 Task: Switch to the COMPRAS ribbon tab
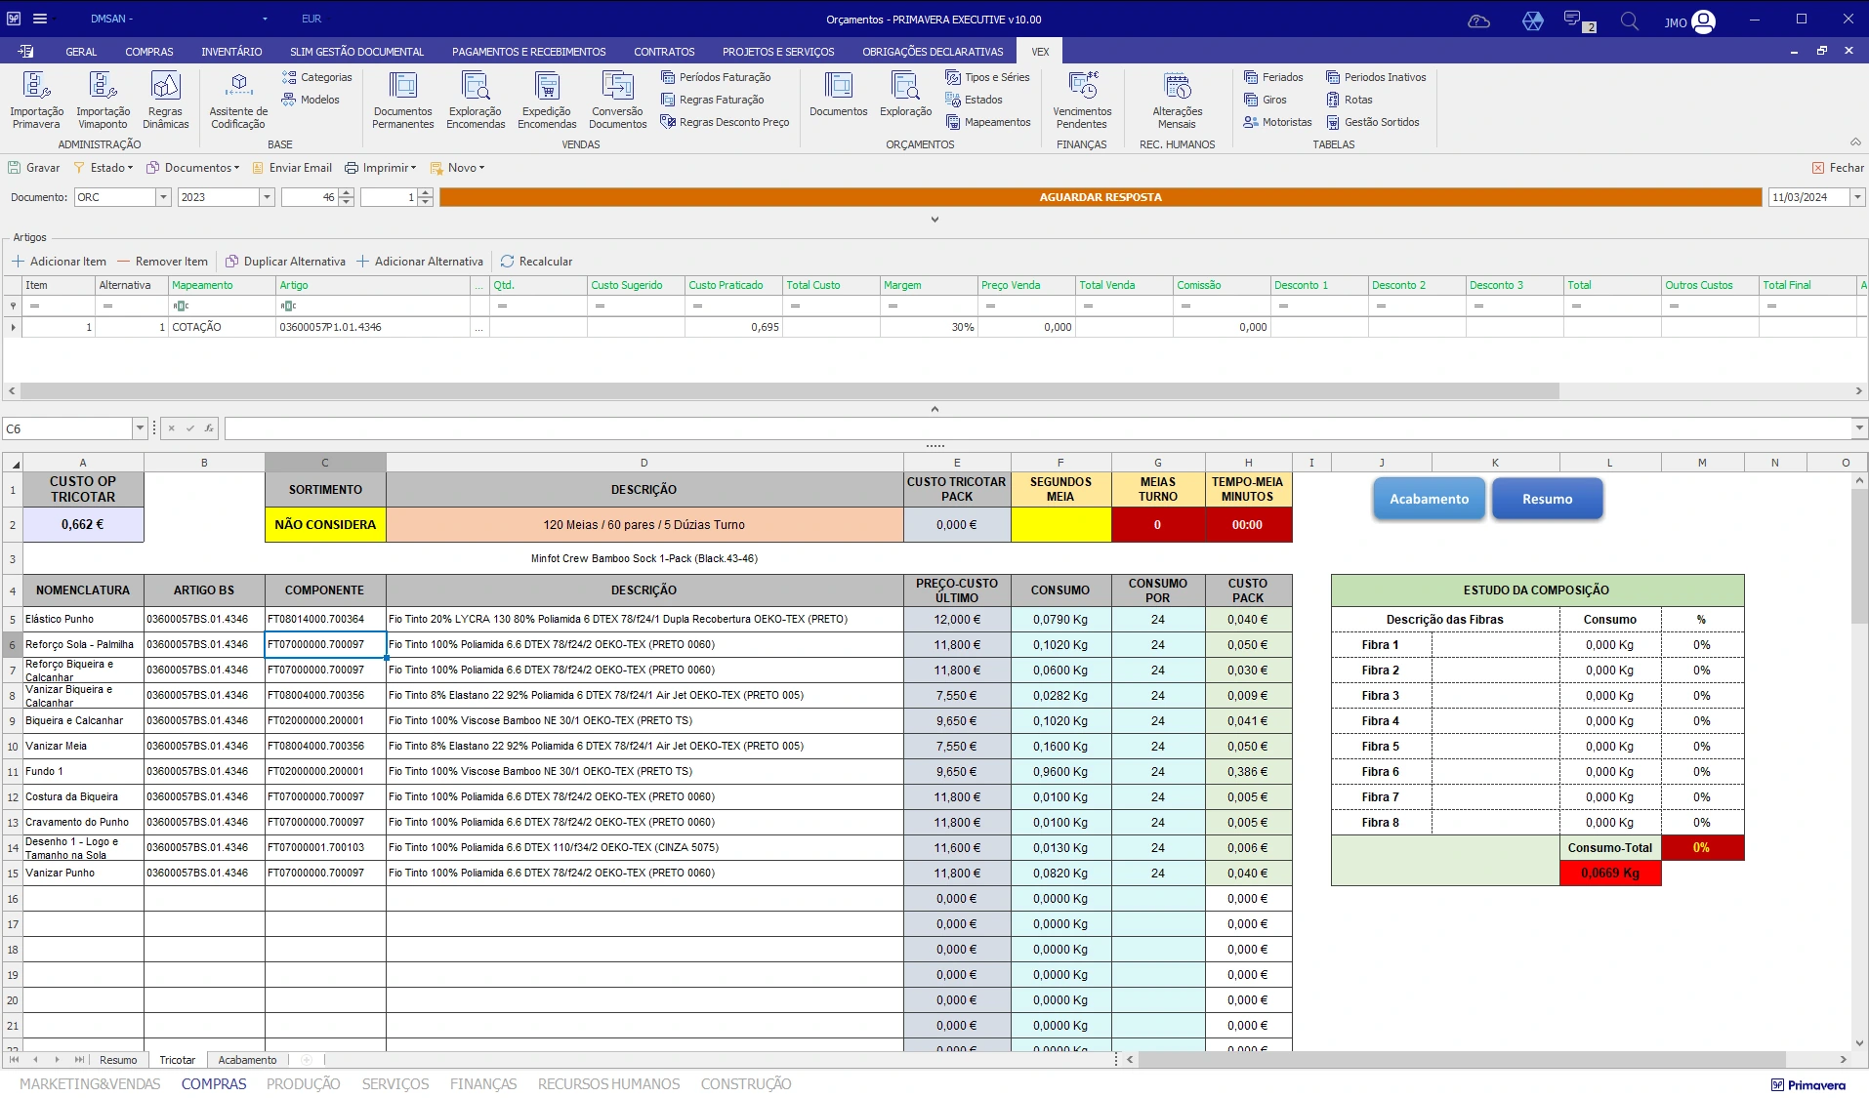(148, 52)
